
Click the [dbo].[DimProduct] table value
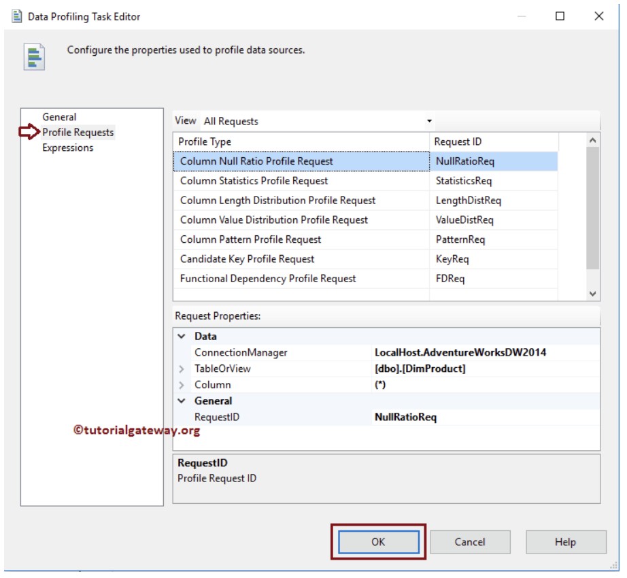coord(420,369)
